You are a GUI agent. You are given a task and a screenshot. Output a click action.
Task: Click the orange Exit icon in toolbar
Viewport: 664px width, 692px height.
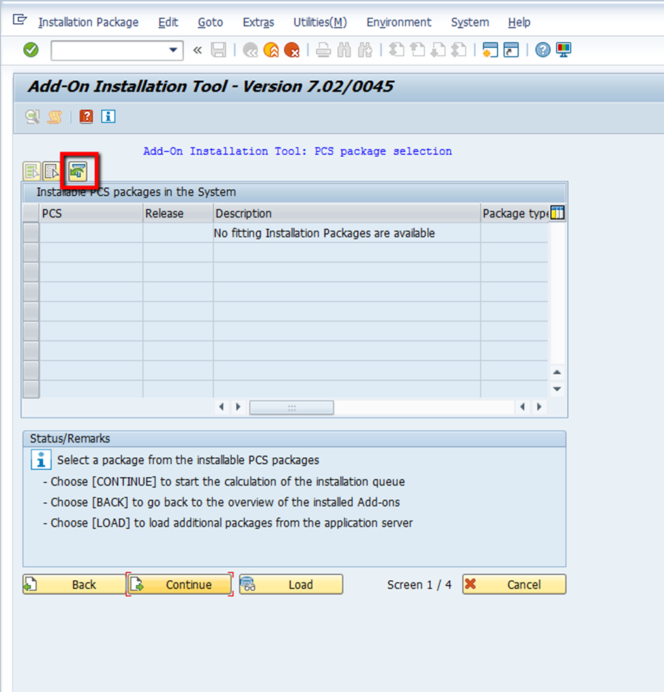click(271, 50)
